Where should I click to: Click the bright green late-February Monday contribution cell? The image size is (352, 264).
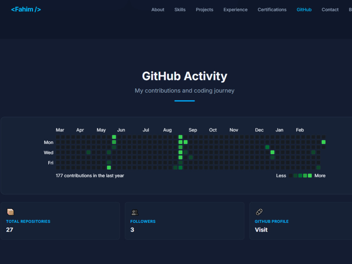pos(323,142)
